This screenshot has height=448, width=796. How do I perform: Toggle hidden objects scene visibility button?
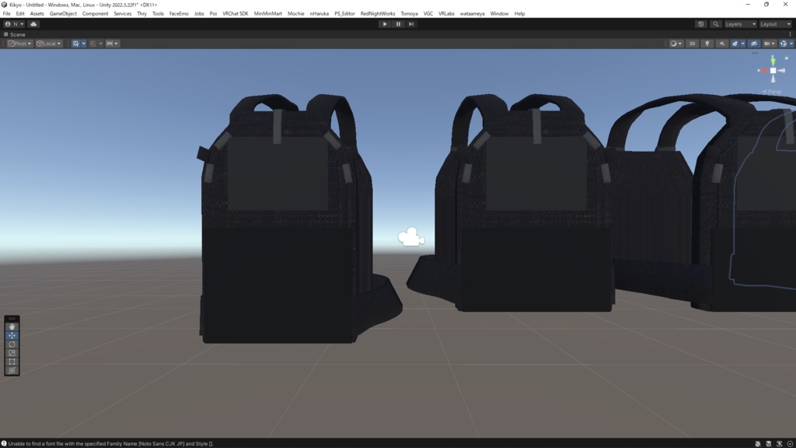754,44
